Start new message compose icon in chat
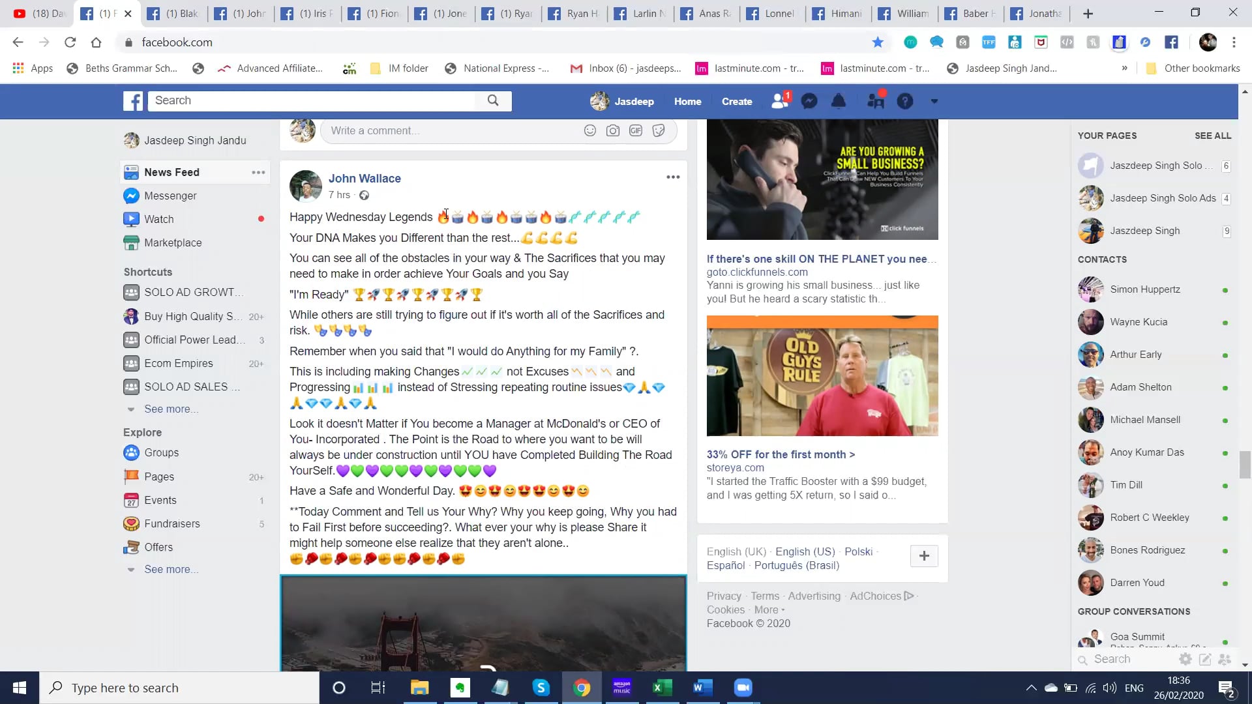1252x704 pixels. [x=1205, y=659]
